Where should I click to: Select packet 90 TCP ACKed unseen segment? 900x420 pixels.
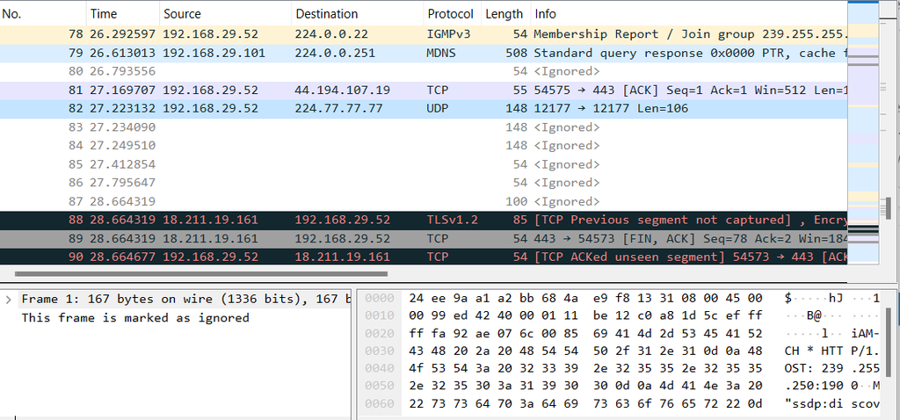(424, 257)
